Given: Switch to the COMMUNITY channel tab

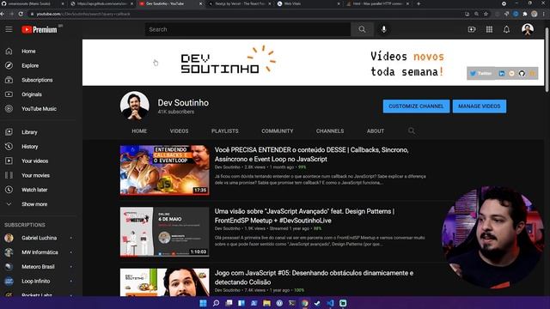Looking at the screenshot, I should pyautogui.click(x=277, y=130).
